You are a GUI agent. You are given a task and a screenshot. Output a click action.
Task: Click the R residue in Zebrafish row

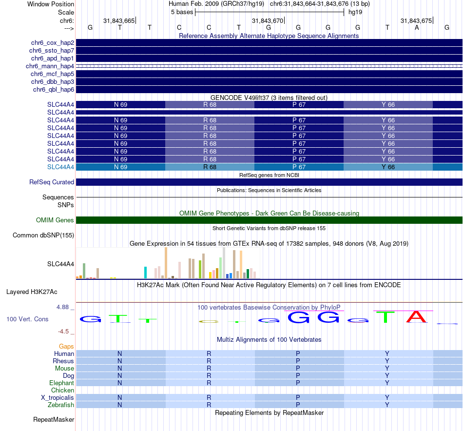click(x=209, y=405)
